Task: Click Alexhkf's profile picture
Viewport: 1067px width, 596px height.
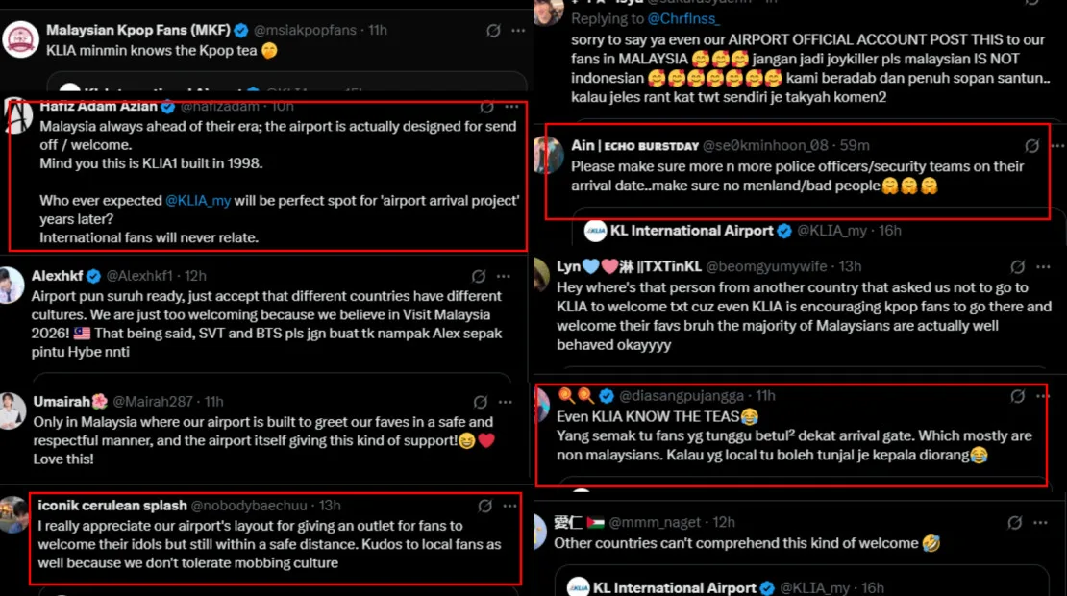Action: pyautogui.click(x=12, y=286)
